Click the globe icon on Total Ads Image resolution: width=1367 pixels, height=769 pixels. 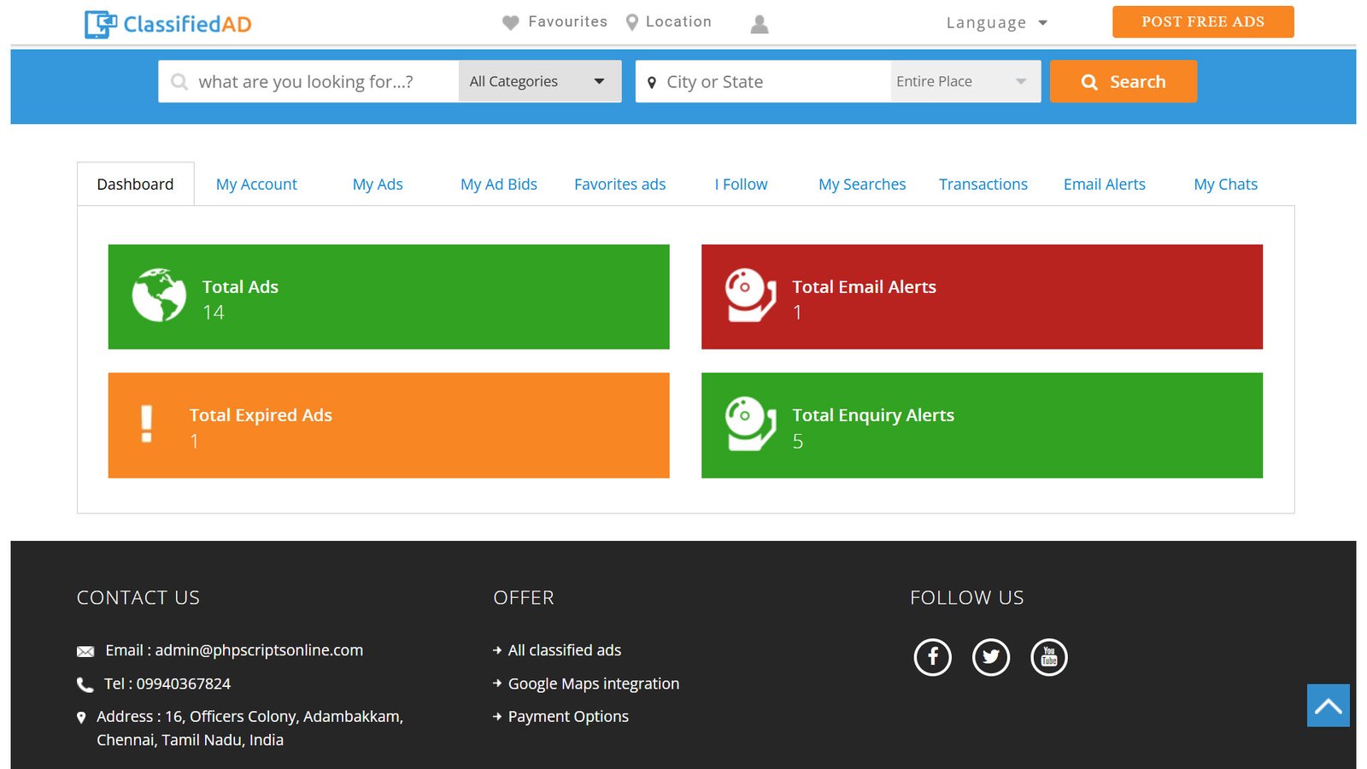159,296
